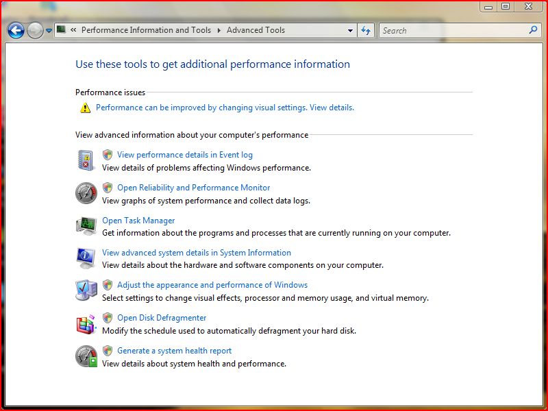Click 'View advanced information about your computer's performance' heading
This screenshot has height=411, width=548.
click(192, 135)
